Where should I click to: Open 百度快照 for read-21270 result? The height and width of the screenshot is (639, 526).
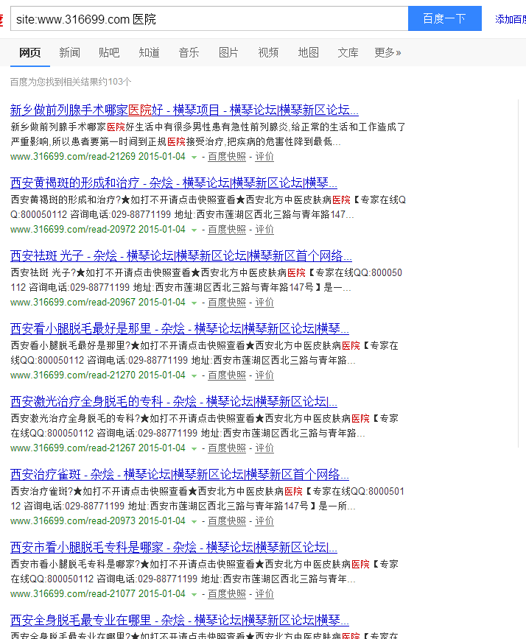(x=227, y=375)
